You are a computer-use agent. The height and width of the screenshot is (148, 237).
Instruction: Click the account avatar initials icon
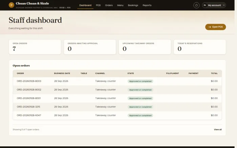(205, 5)
